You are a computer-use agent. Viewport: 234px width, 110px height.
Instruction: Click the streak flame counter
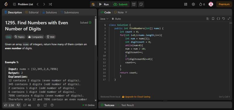(202, 4)
